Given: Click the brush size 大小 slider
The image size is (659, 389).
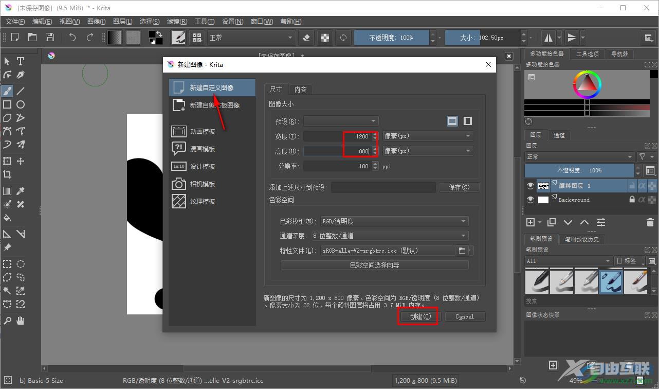Looking at the screenshot, I should (482, 38).
